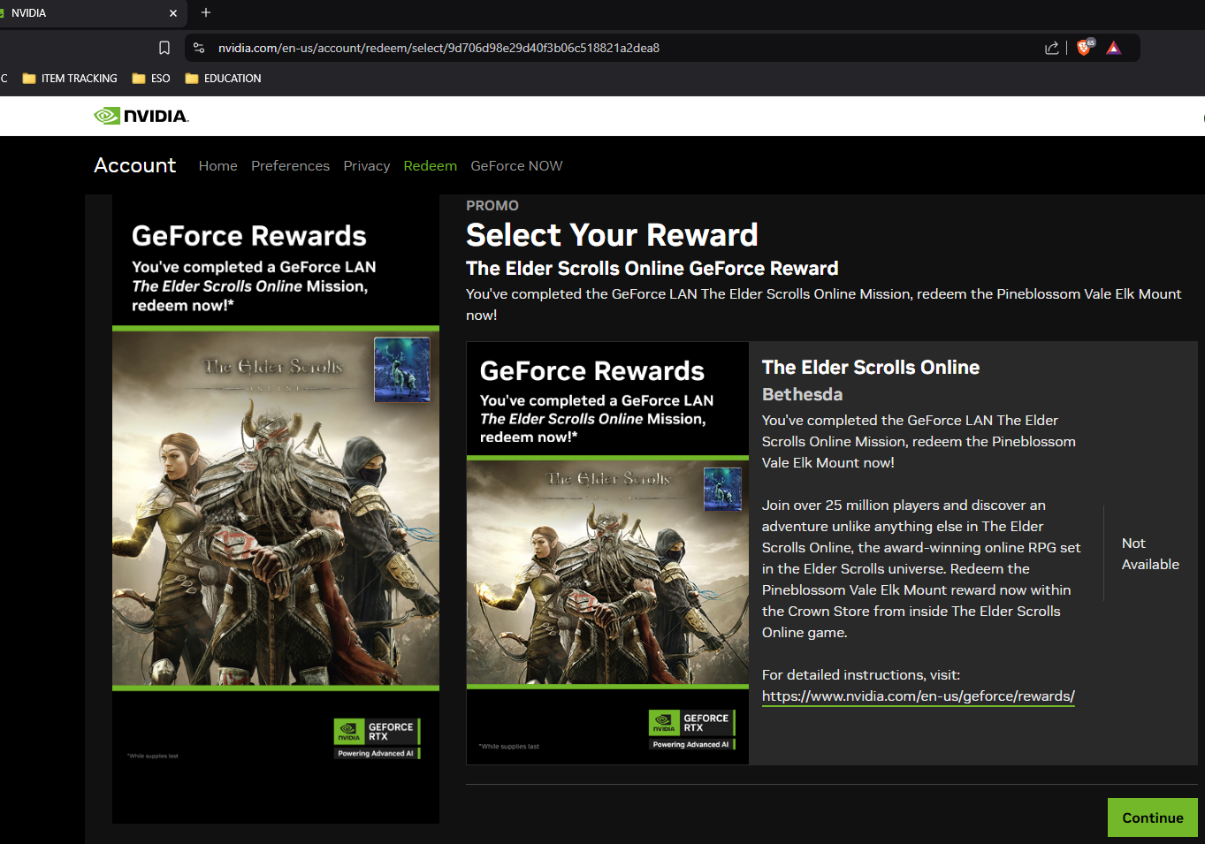Open the geforce/rewards instructions link
Image resolution: width=1205 pixels, height=844 pixels.
(x=918, y=696)
